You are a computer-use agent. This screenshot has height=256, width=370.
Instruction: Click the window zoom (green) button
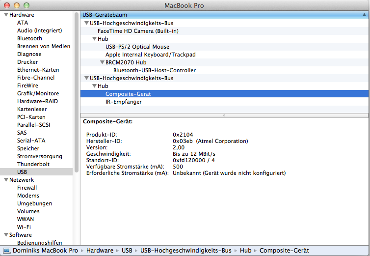(x=26, y=5)
